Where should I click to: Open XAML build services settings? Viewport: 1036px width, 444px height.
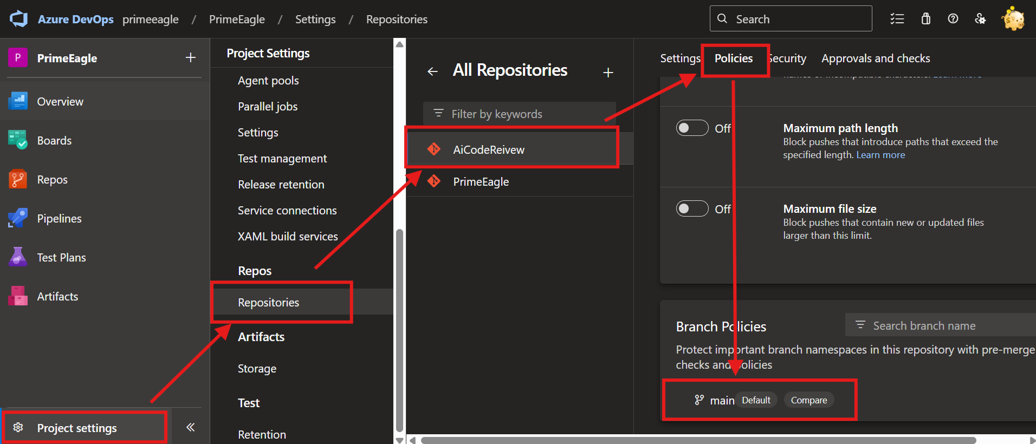click(288, 236)
